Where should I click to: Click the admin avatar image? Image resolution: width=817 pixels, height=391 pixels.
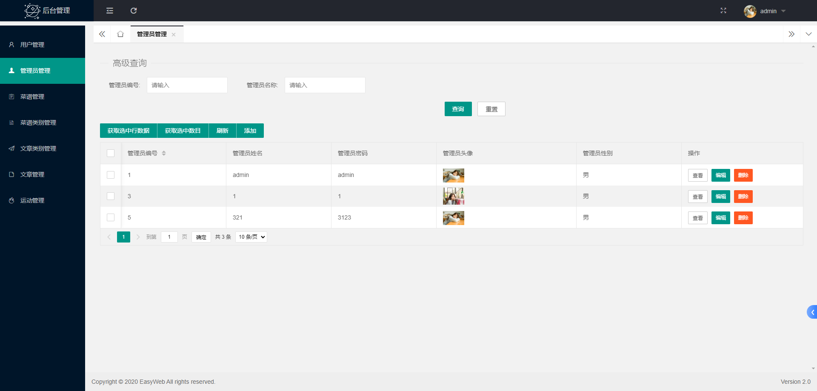(750, 11)
